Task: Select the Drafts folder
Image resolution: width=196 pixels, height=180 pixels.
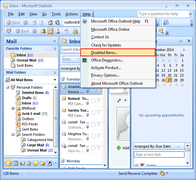Action: [x=27, y=98]
